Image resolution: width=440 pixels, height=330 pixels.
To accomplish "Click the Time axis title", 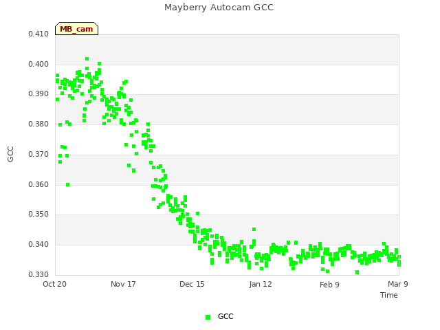I will pos(389,295).
